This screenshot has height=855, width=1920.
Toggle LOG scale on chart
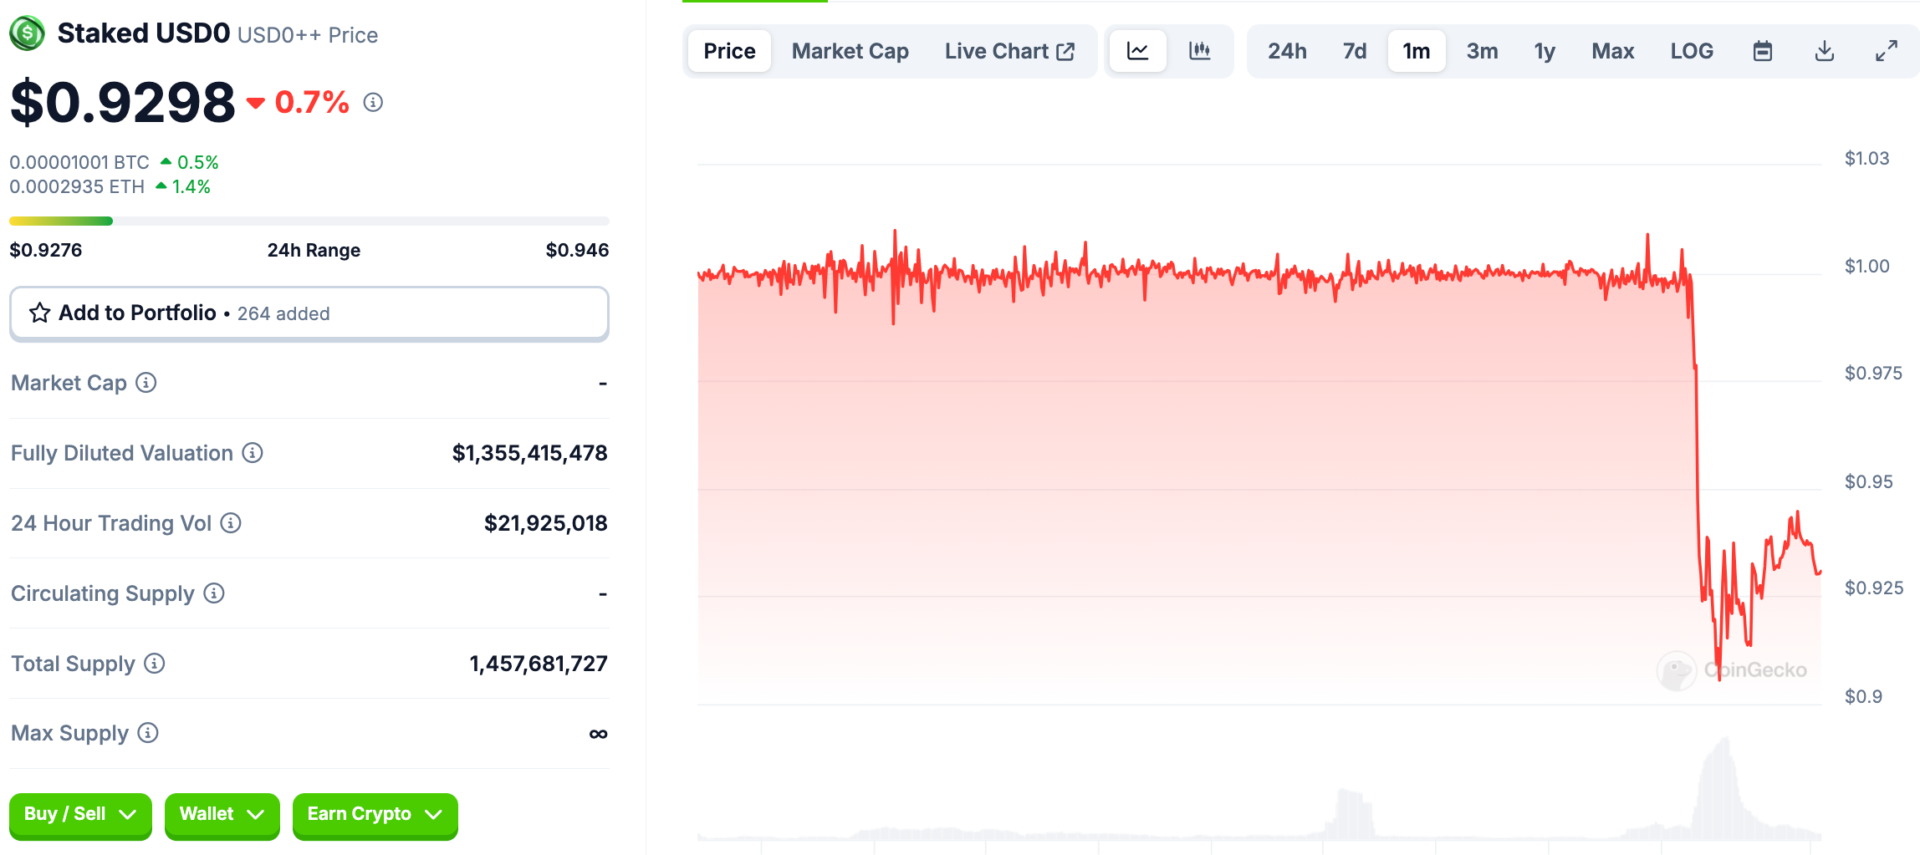(1692, 51)
